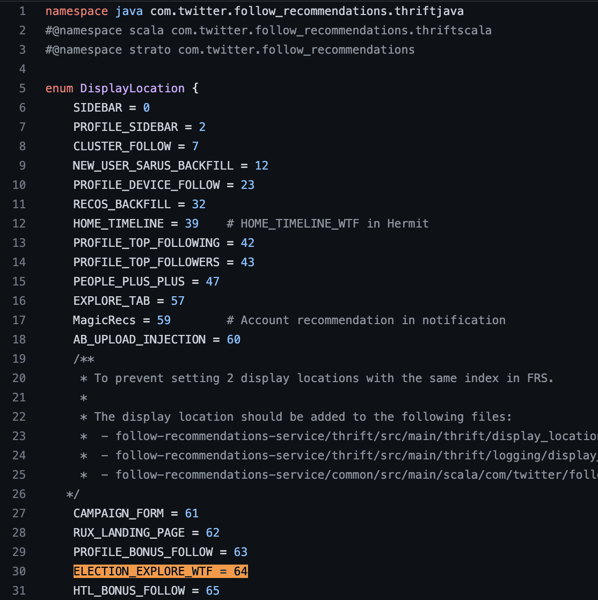Click the CAMPAIGN_FORM entry
598x600 pixels.
point(118,514)
